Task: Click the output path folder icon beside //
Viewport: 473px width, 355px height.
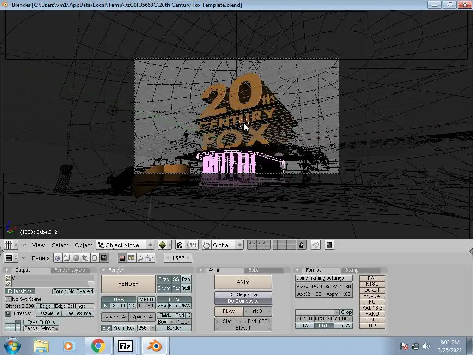Action: (x=8, y=278)
